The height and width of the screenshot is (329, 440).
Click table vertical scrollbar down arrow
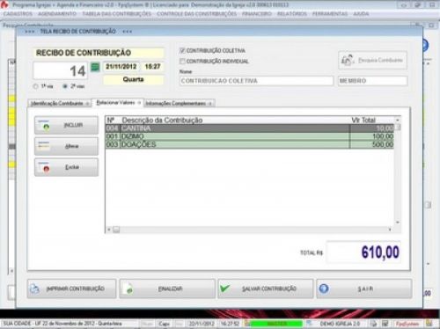[398, 223]
